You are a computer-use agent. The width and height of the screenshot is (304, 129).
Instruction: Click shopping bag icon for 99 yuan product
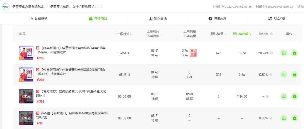pyautogui.click(x=294, y=118)
